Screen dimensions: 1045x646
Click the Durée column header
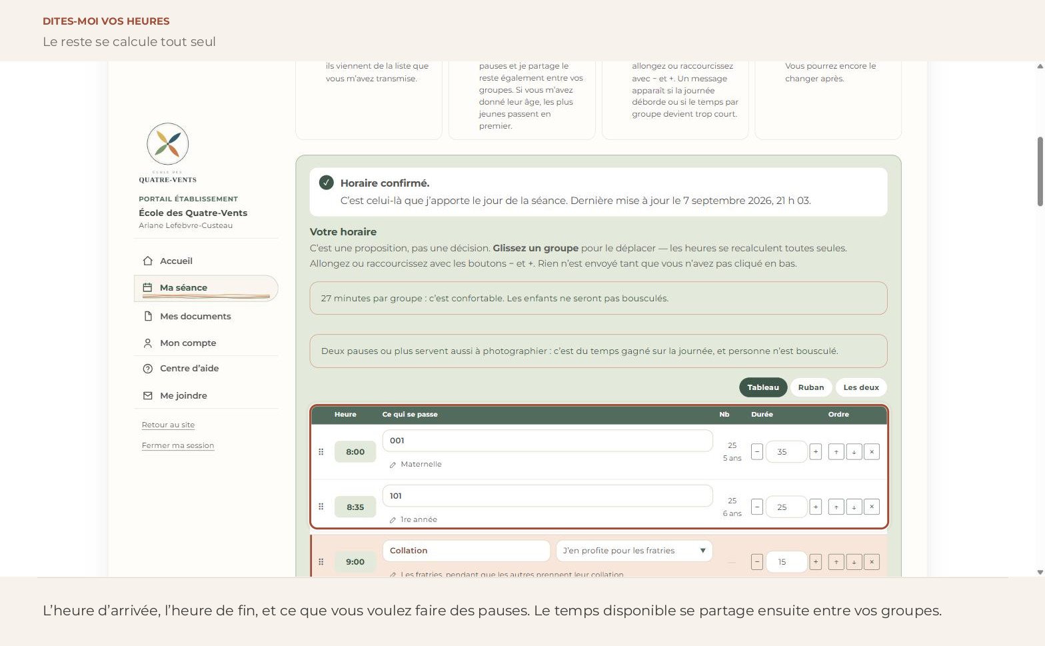tap(762, 415)
